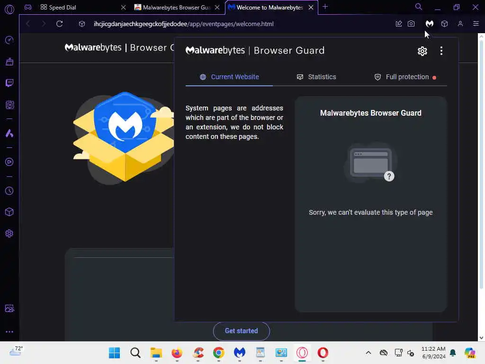
Task: Open the Full protection tab
Action: pos(405,77)
